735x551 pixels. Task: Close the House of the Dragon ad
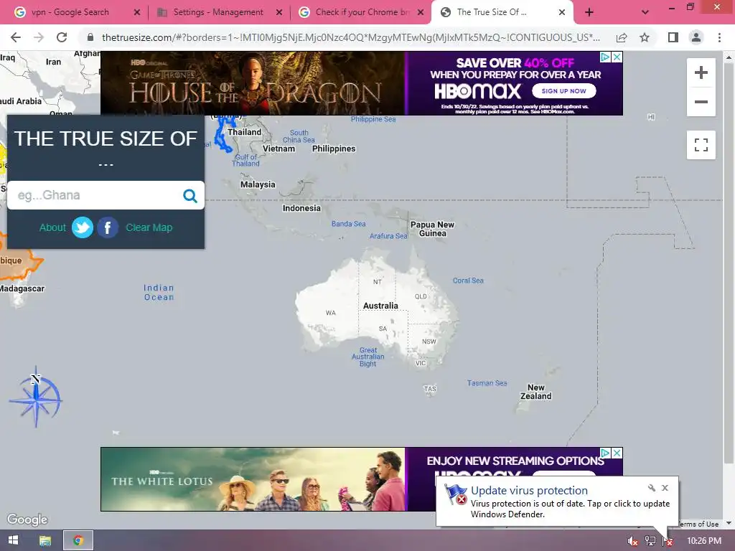[x=617, y=57]
